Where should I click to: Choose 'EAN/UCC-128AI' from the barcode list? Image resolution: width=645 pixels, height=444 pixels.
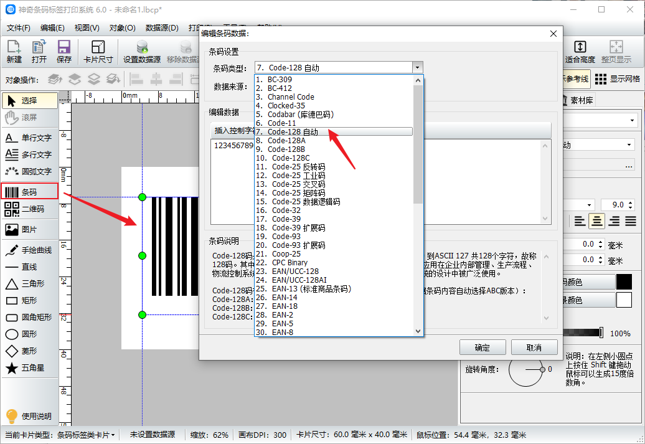(334, 280)
